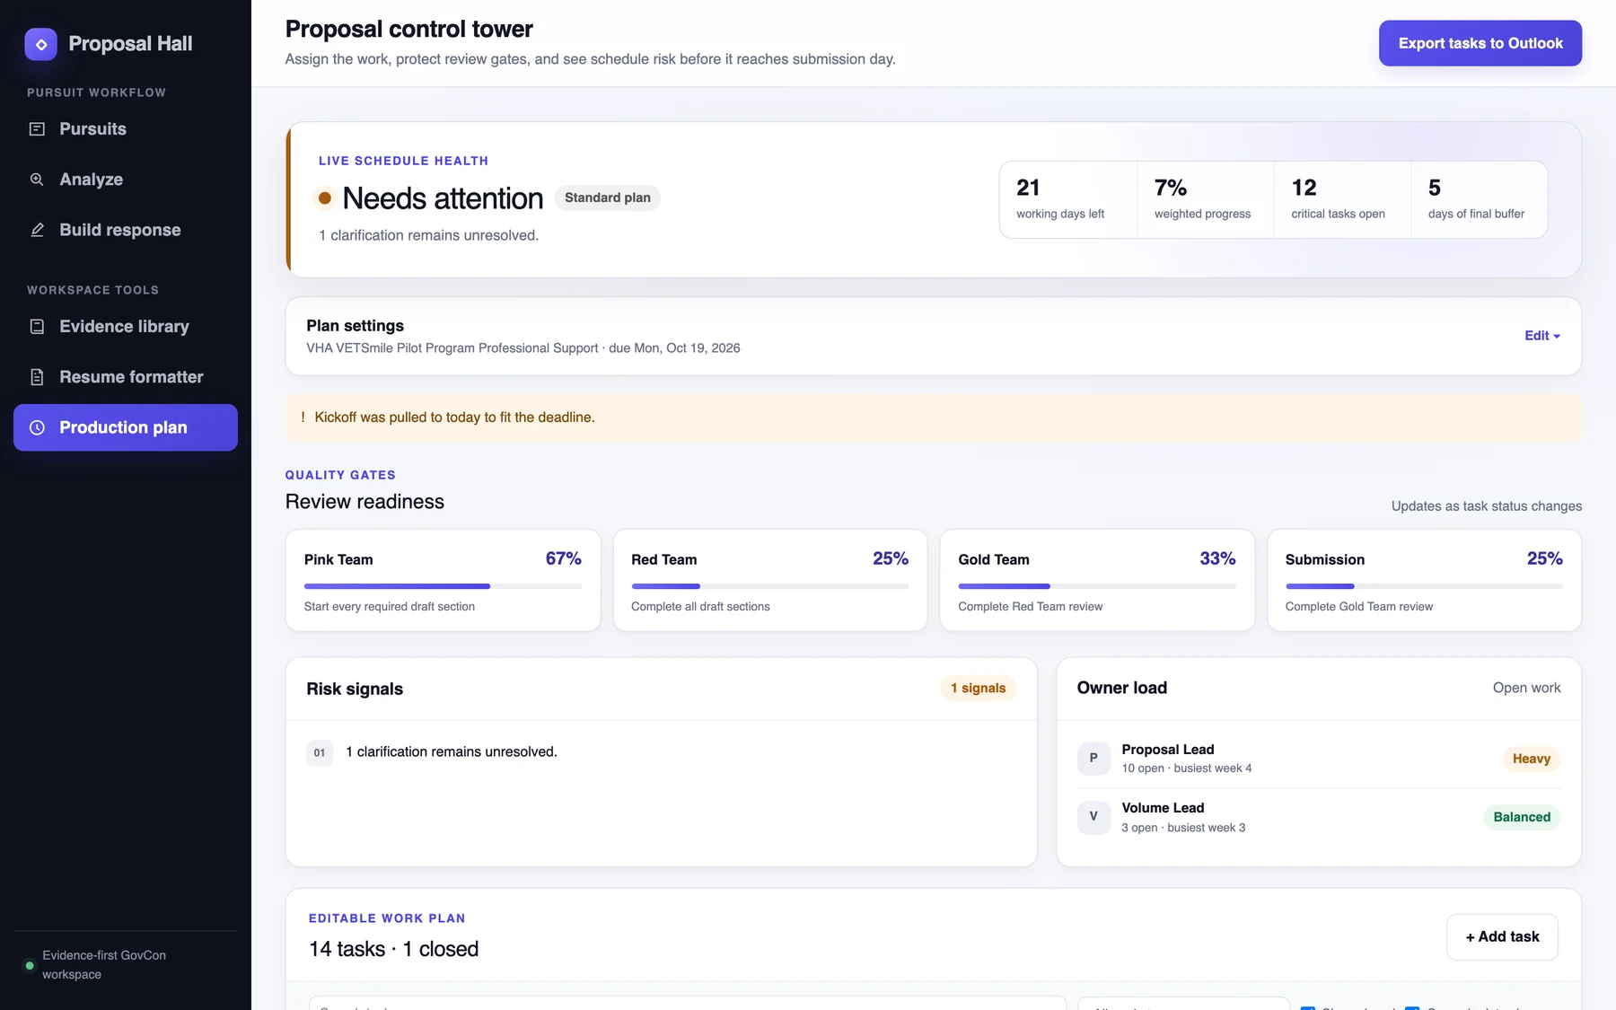
Task: Click the + Add task button
Action: (1502, 936)
